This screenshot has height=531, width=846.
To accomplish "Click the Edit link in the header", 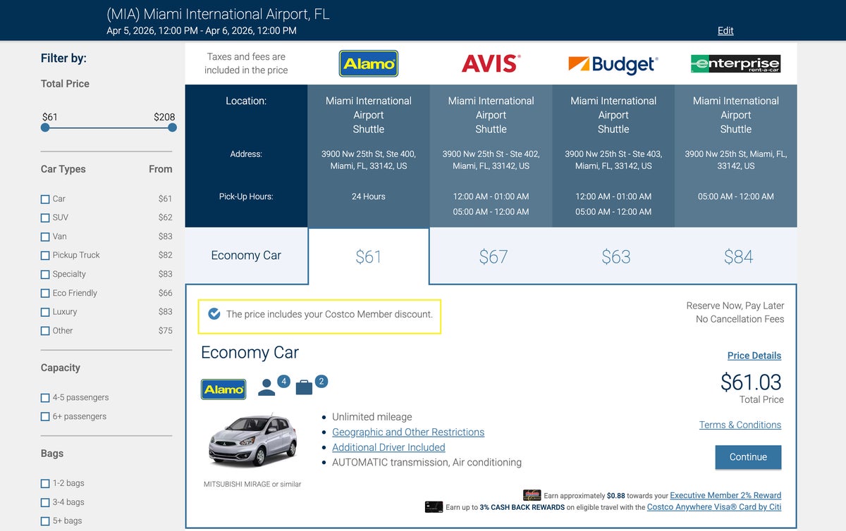I will pyautogui.click(x=725, y=30).
